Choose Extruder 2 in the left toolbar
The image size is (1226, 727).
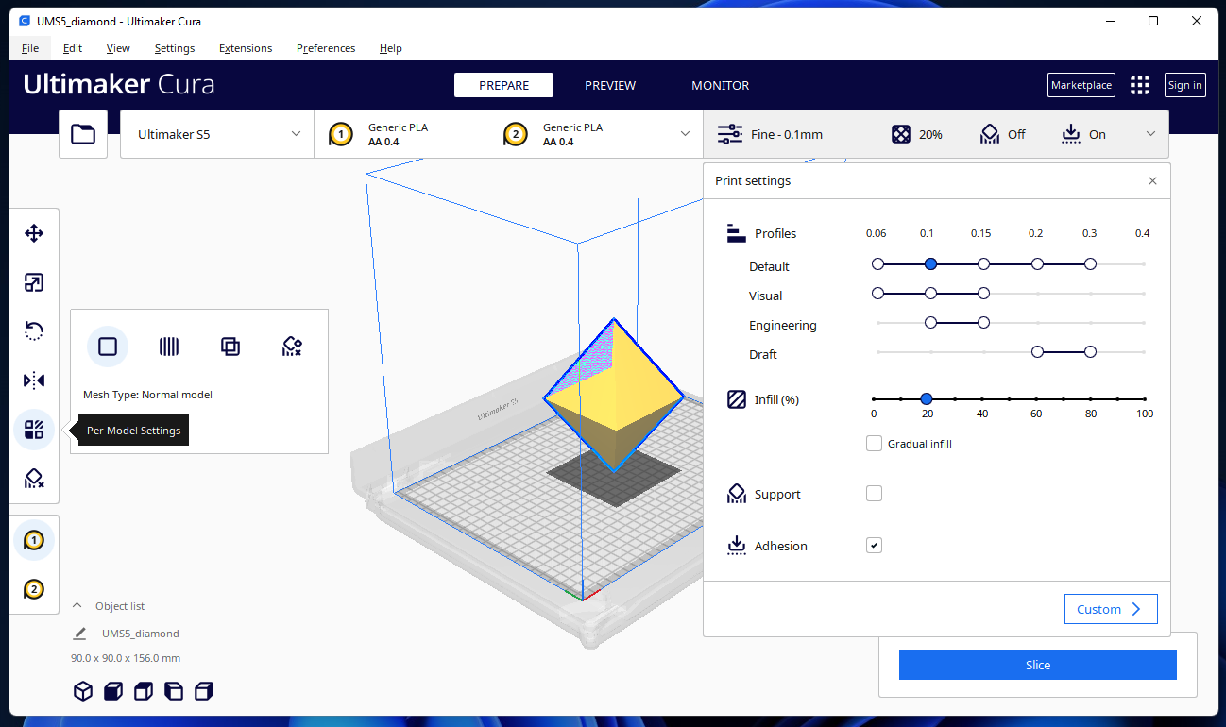tap(34, 590)
